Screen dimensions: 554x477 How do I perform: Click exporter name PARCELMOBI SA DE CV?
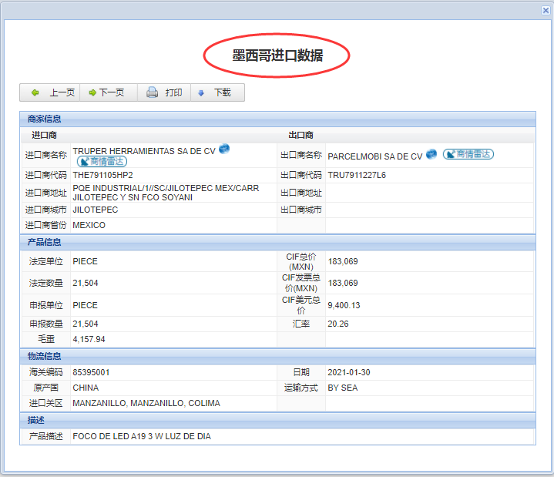pyautogui.click(x=375, y=156)
